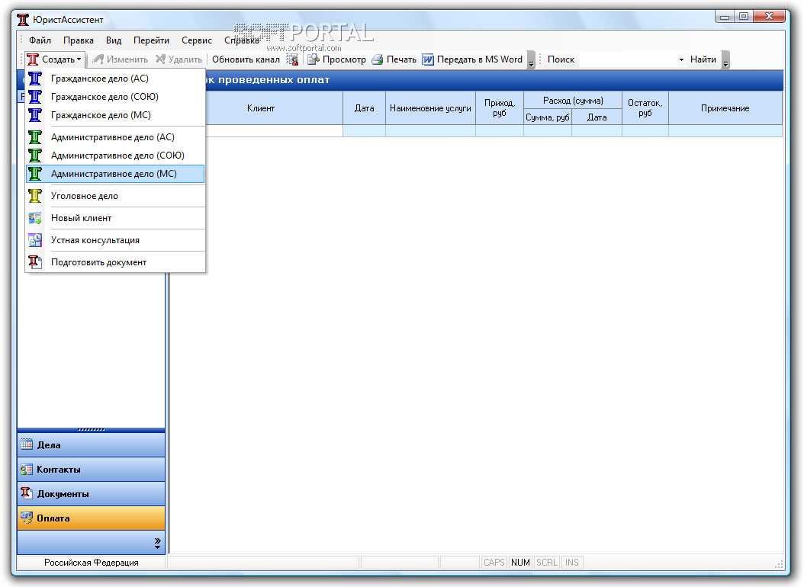
Task: Open the Сервис menu
Action: point(197,40)
